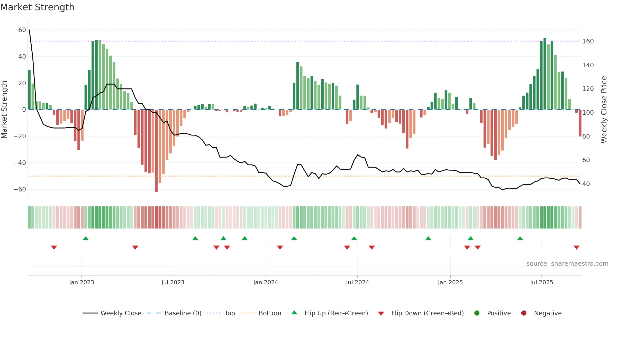Click the Market Strength left axis title
The height and width of the screenshot is (347, 617).
[4, 109]
